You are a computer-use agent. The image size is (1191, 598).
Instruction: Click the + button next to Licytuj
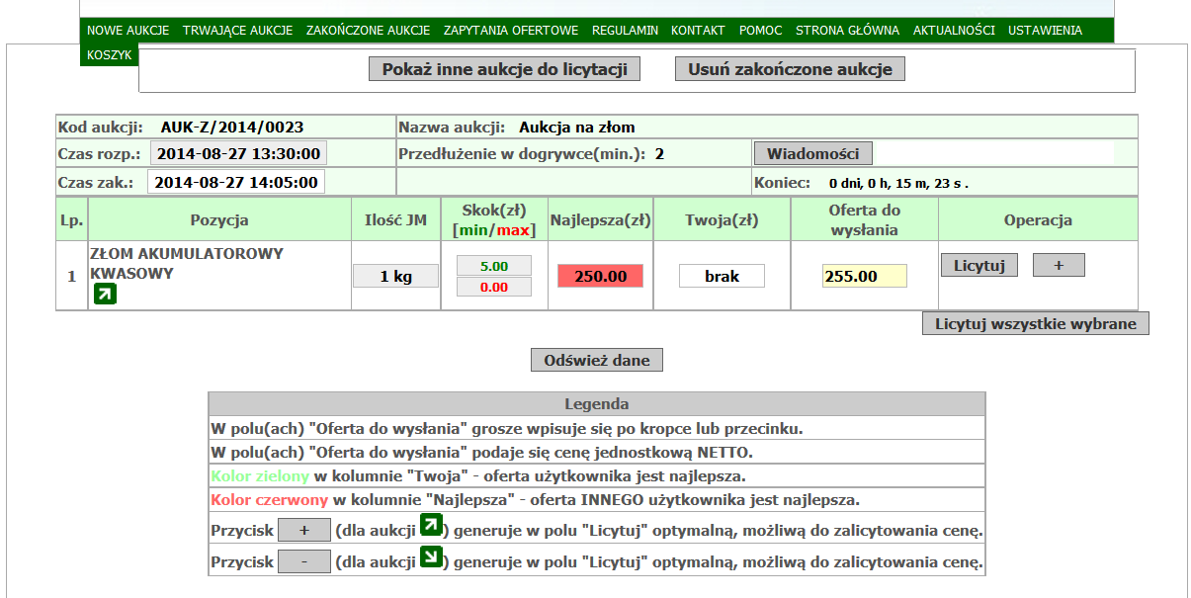pos(1059,265)
